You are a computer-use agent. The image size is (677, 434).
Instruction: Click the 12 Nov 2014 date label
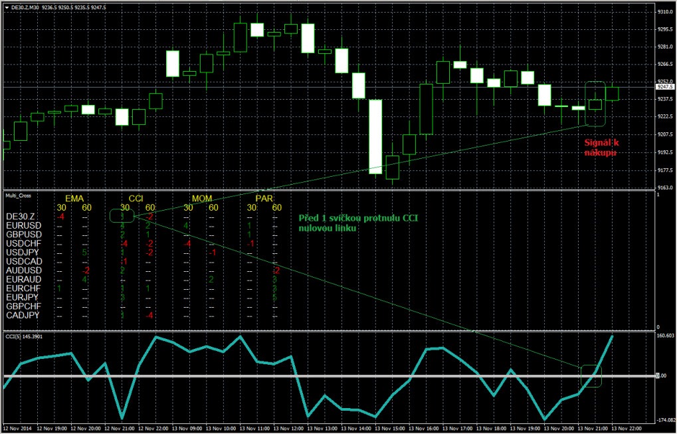tap(17, 429)
